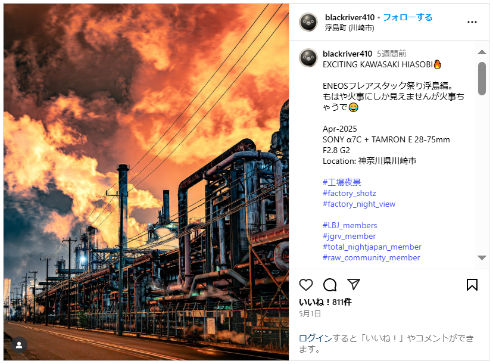
Task: Show tagged people icon on photo
Action: (x=19, y=345)
